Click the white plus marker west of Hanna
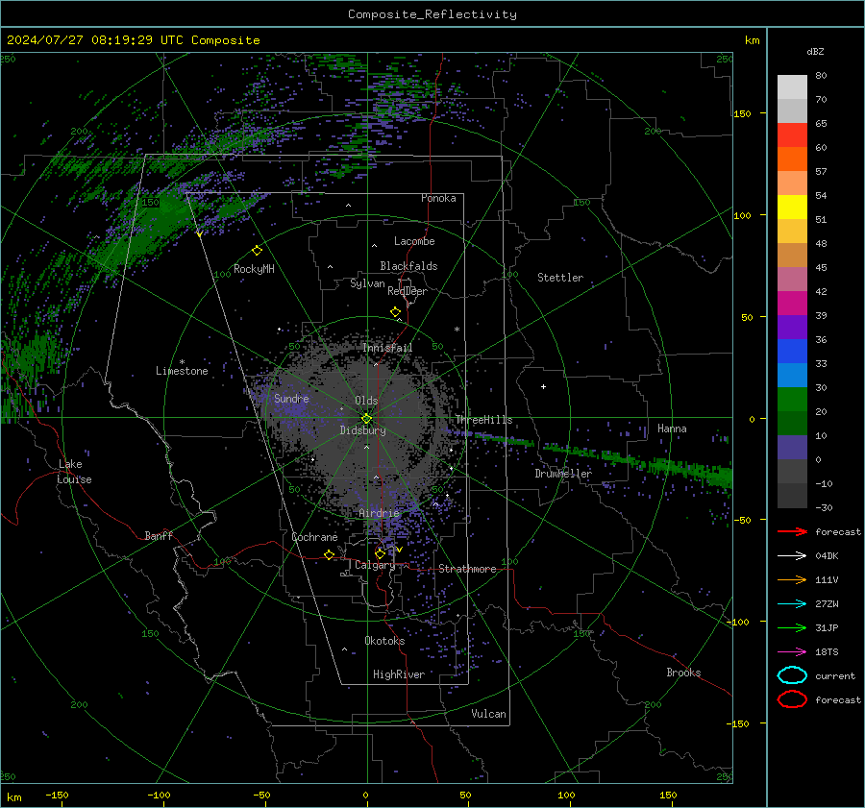The image size is (865, 808). tap(543, 386)
